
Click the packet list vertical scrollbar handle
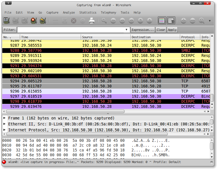(x=212, y=98)
